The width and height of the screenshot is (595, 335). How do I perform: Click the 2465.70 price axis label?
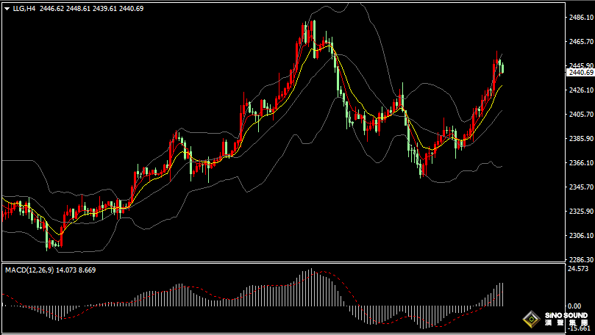tap(580, 42)
